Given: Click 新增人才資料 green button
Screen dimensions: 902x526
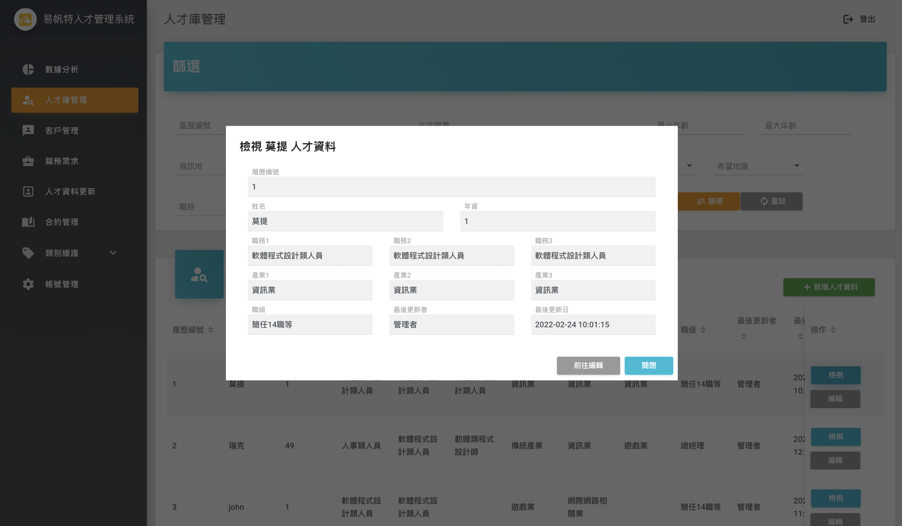Looking at the screenshot, I should click(828, 287).
